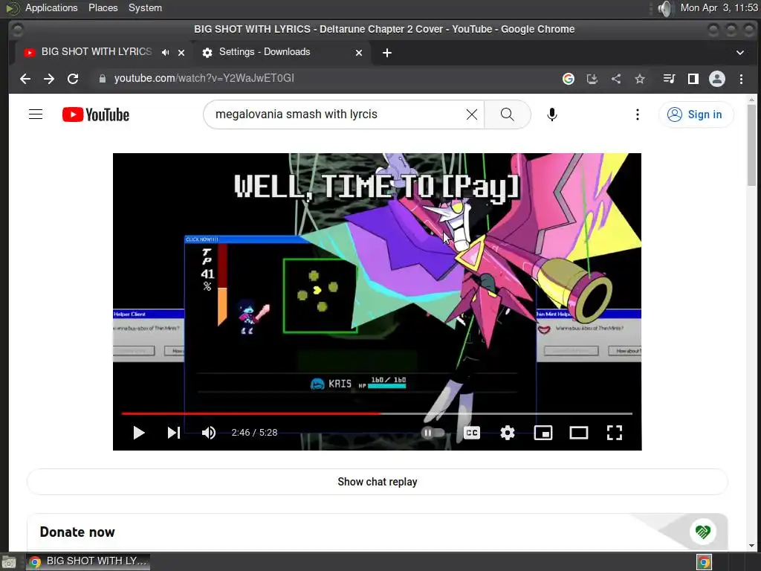Mute tab via audio speaker indicator
The height and width of the screenshot is (571, 761).
166,53
